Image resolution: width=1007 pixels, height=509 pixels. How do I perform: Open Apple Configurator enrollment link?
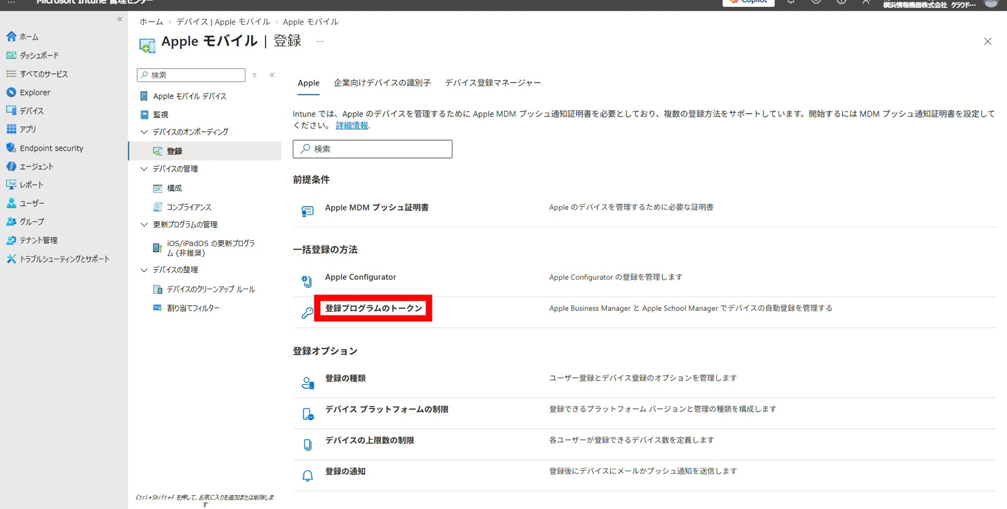[361, 277]
